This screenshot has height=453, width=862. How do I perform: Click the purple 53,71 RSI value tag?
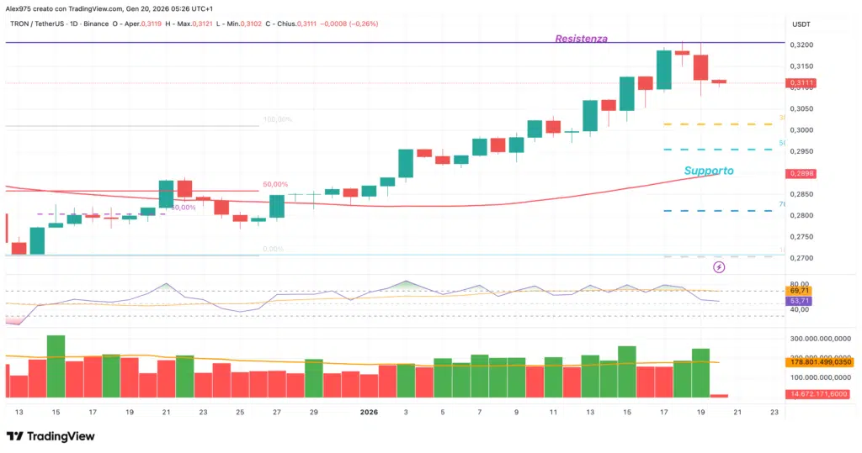[x=799, y=300]
